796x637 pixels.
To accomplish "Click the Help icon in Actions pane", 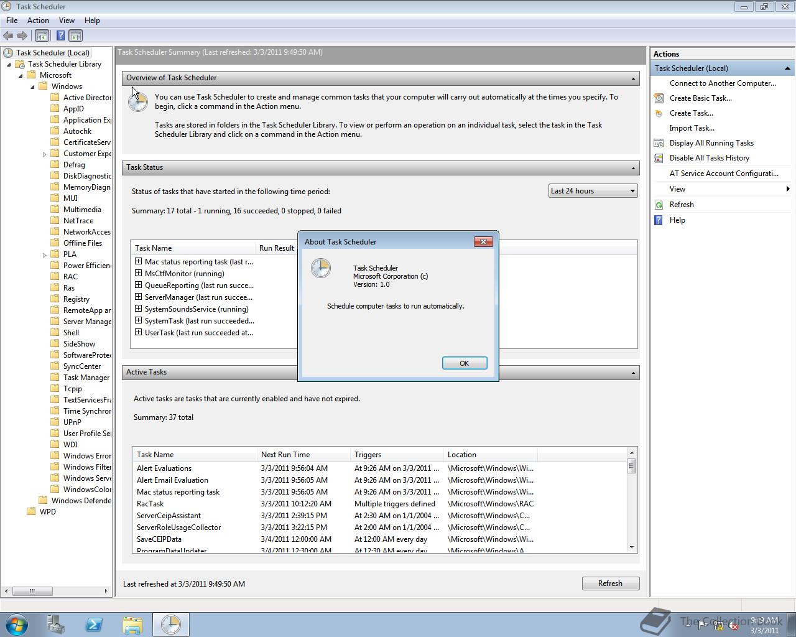I will coord(659,220).
